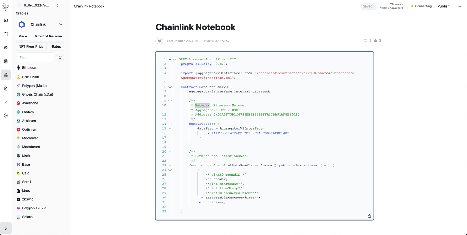467x235 pixels.
Task: Collapse comment fold at line 20
Action: 170,152
